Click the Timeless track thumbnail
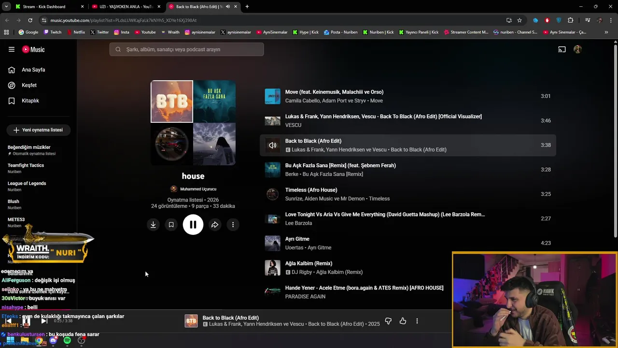The width and height of the screenshot is (618, 348). click(273, 194)
